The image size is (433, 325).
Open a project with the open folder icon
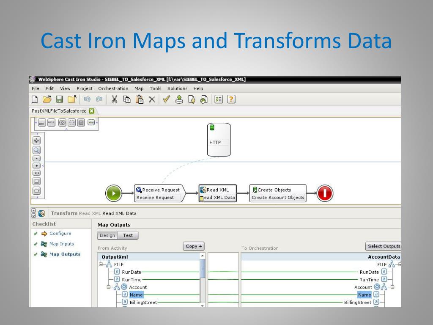(47, 99)
